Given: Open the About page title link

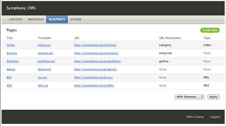Looking at the screenshot, I should point(11,69).
